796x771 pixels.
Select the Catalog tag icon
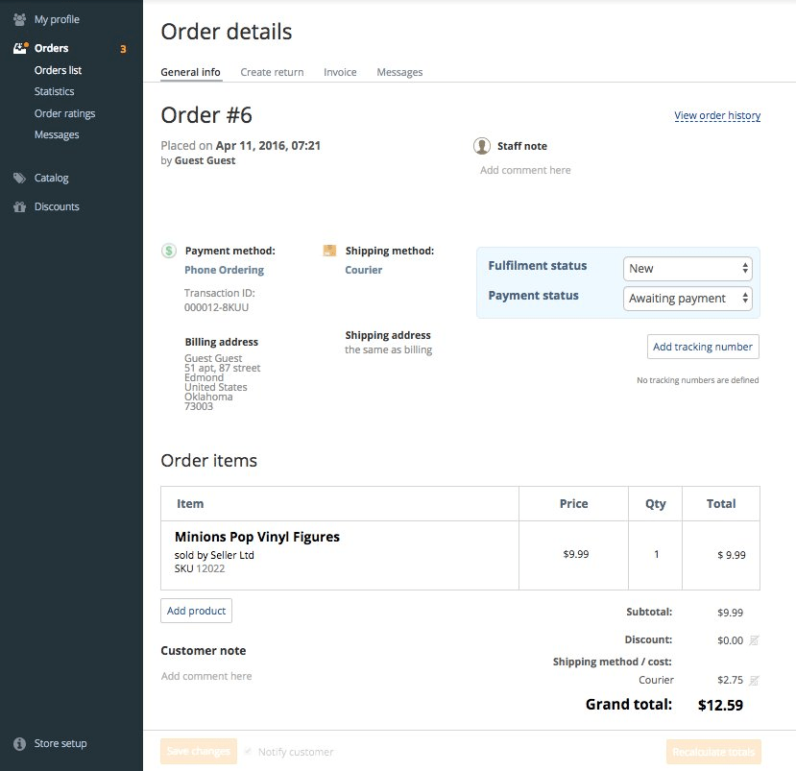pos(19,177)
